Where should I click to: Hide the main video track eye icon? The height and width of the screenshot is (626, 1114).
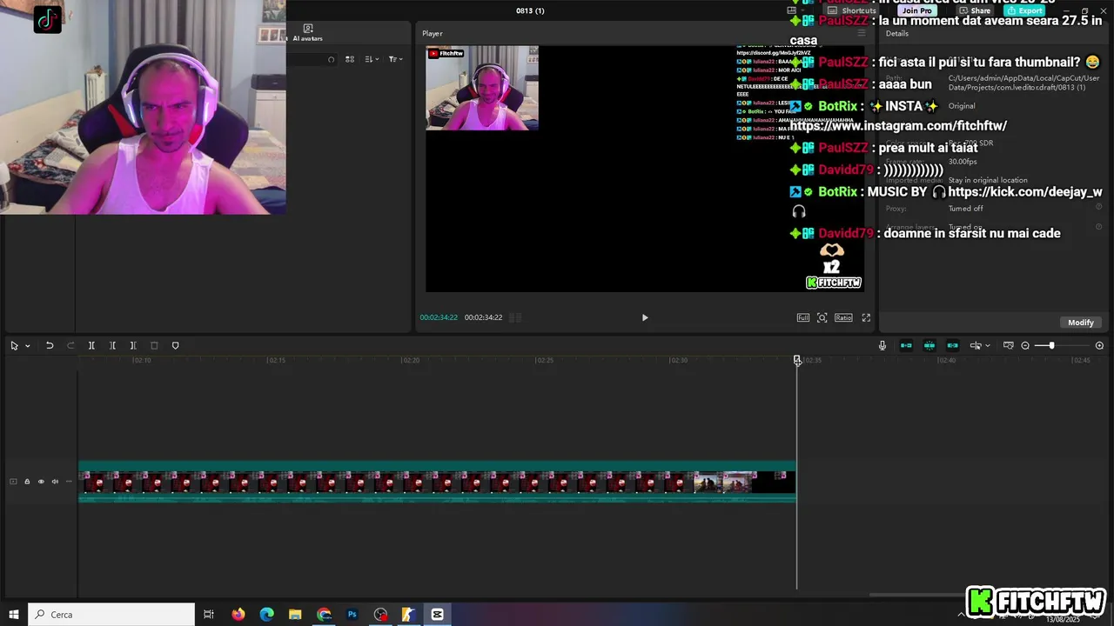pyautogui.click(x=41, y=482)
